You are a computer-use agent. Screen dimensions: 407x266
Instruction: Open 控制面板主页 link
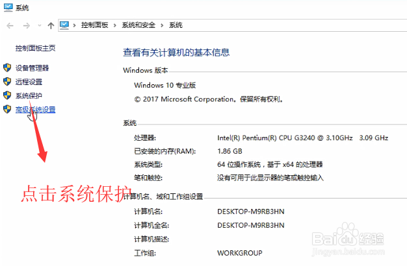(35, 48)
